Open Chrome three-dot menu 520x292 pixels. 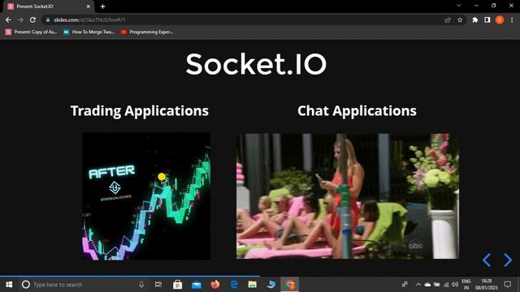[x=512, y=20]
